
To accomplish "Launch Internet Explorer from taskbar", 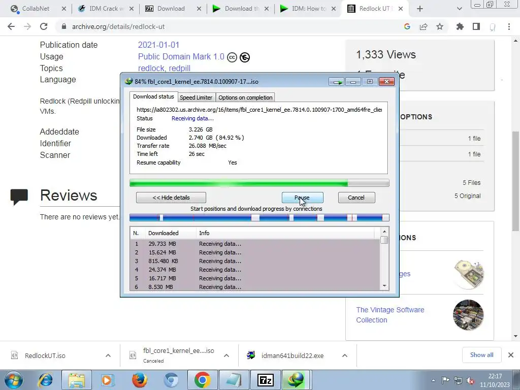I will point(46,380).
